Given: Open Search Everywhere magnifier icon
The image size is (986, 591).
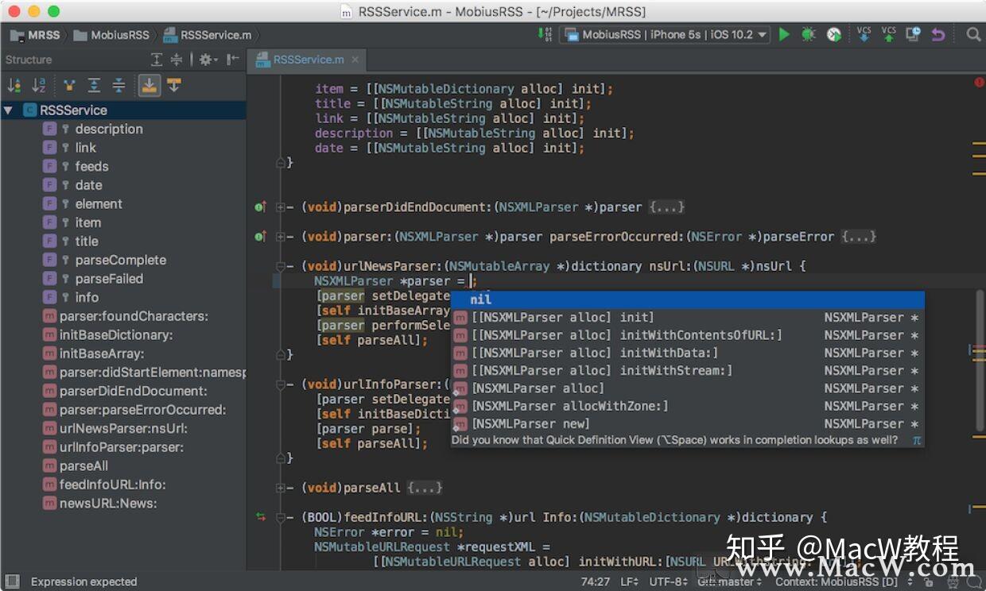Looking at the screenshot, I should coord(973,34).
